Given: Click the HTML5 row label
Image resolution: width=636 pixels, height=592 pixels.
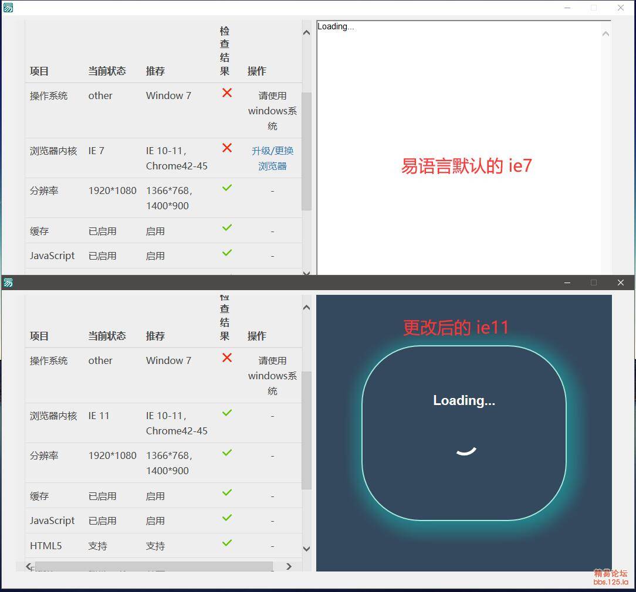Looking at the screenshot, I should [46, 546].
